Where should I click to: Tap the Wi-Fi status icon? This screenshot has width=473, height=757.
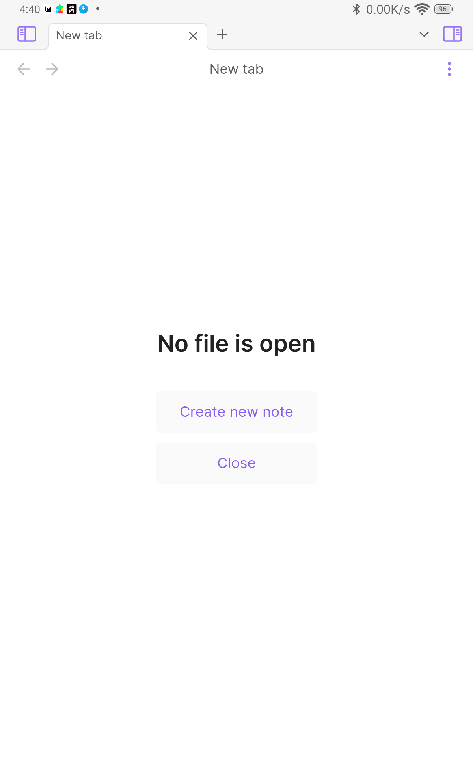pyautogui.click(x=422, y=9)
